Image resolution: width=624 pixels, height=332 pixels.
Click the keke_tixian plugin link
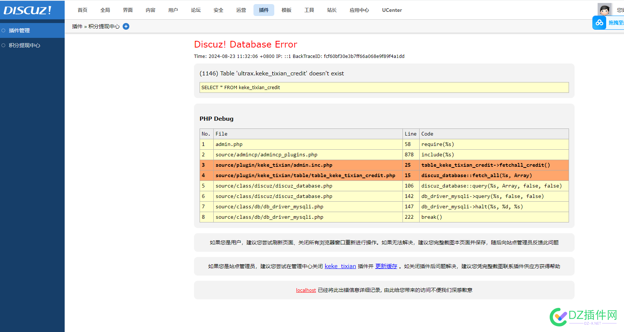point(340,266)
